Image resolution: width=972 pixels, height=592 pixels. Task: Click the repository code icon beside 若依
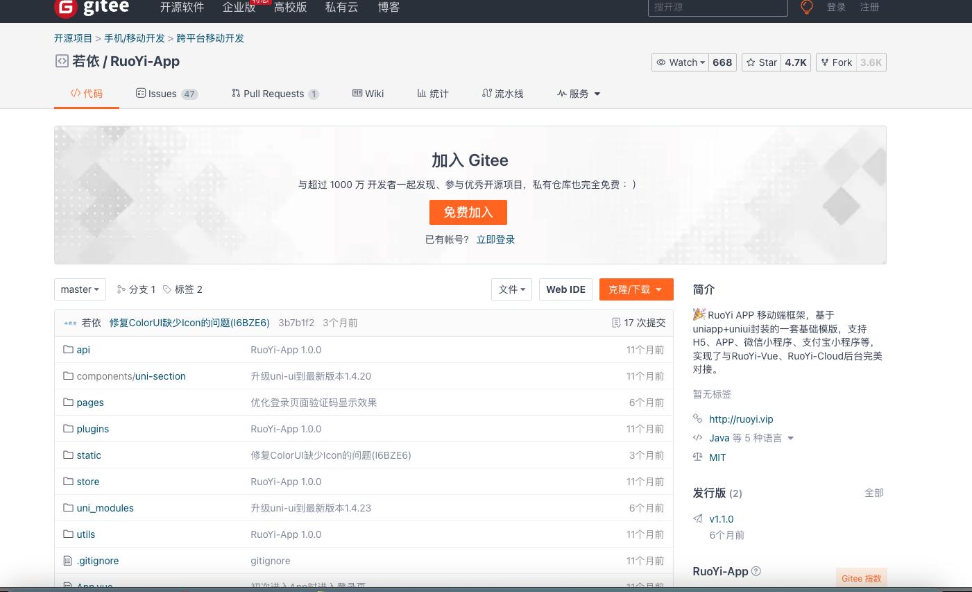pos(62,61)
